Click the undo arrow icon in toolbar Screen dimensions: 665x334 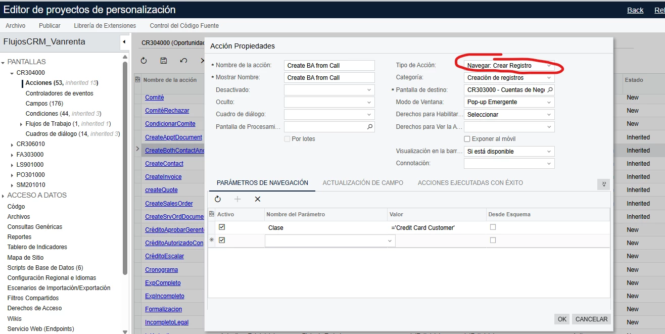pos(183,61)
